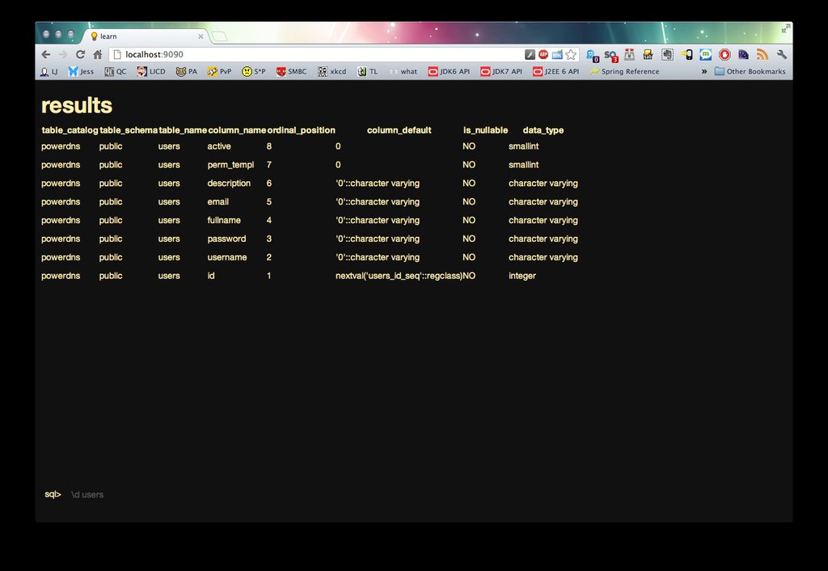Click the forward navigation arrow
828x571 pixels.
(63, 54)
